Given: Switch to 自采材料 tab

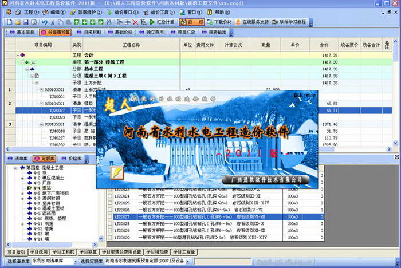Looking at the screenshot, I should (89, 32).
